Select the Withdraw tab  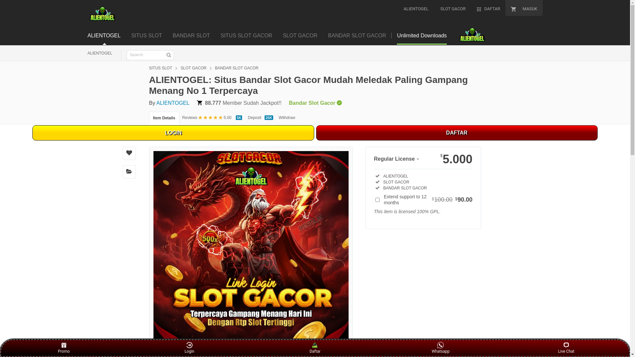tap(287, 118)
